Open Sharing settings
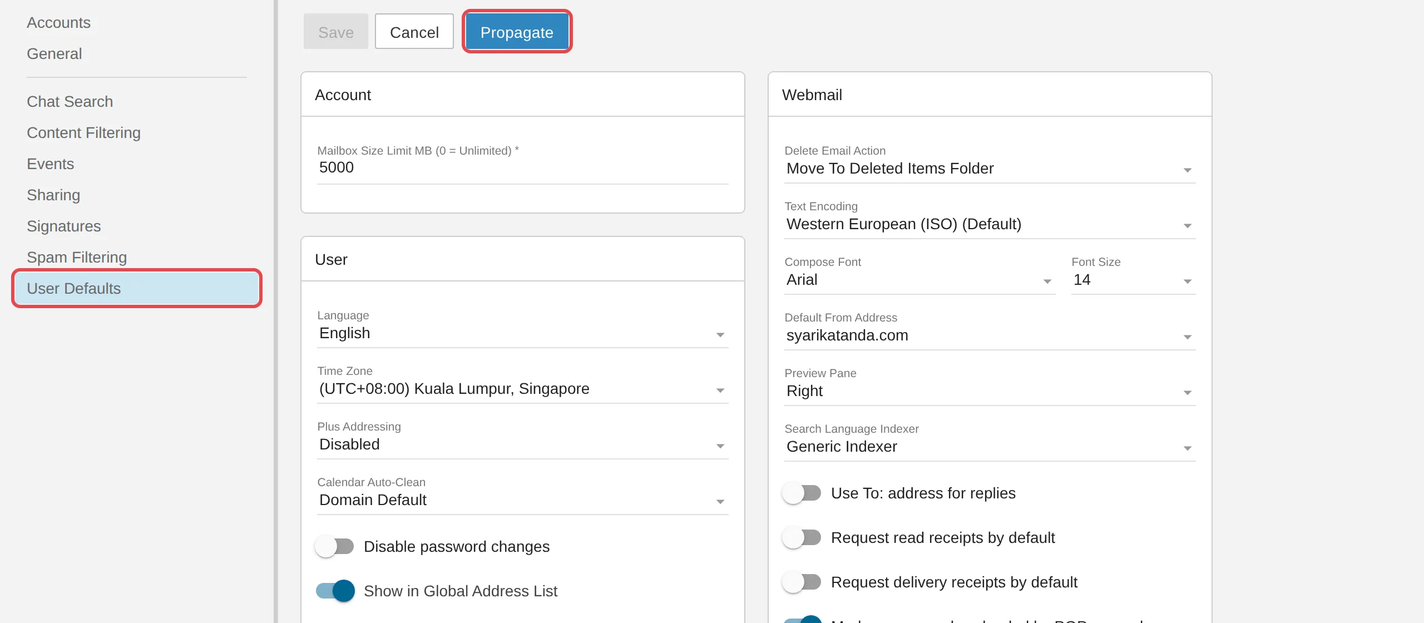 pyautogui.click(x=53, y=195)
